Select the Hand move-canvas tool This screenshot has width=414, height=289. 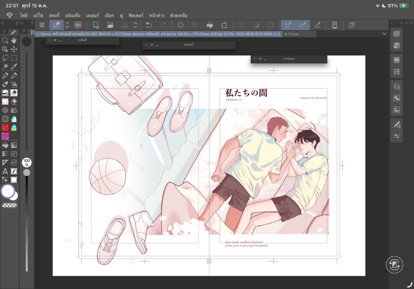click(14, 40)
